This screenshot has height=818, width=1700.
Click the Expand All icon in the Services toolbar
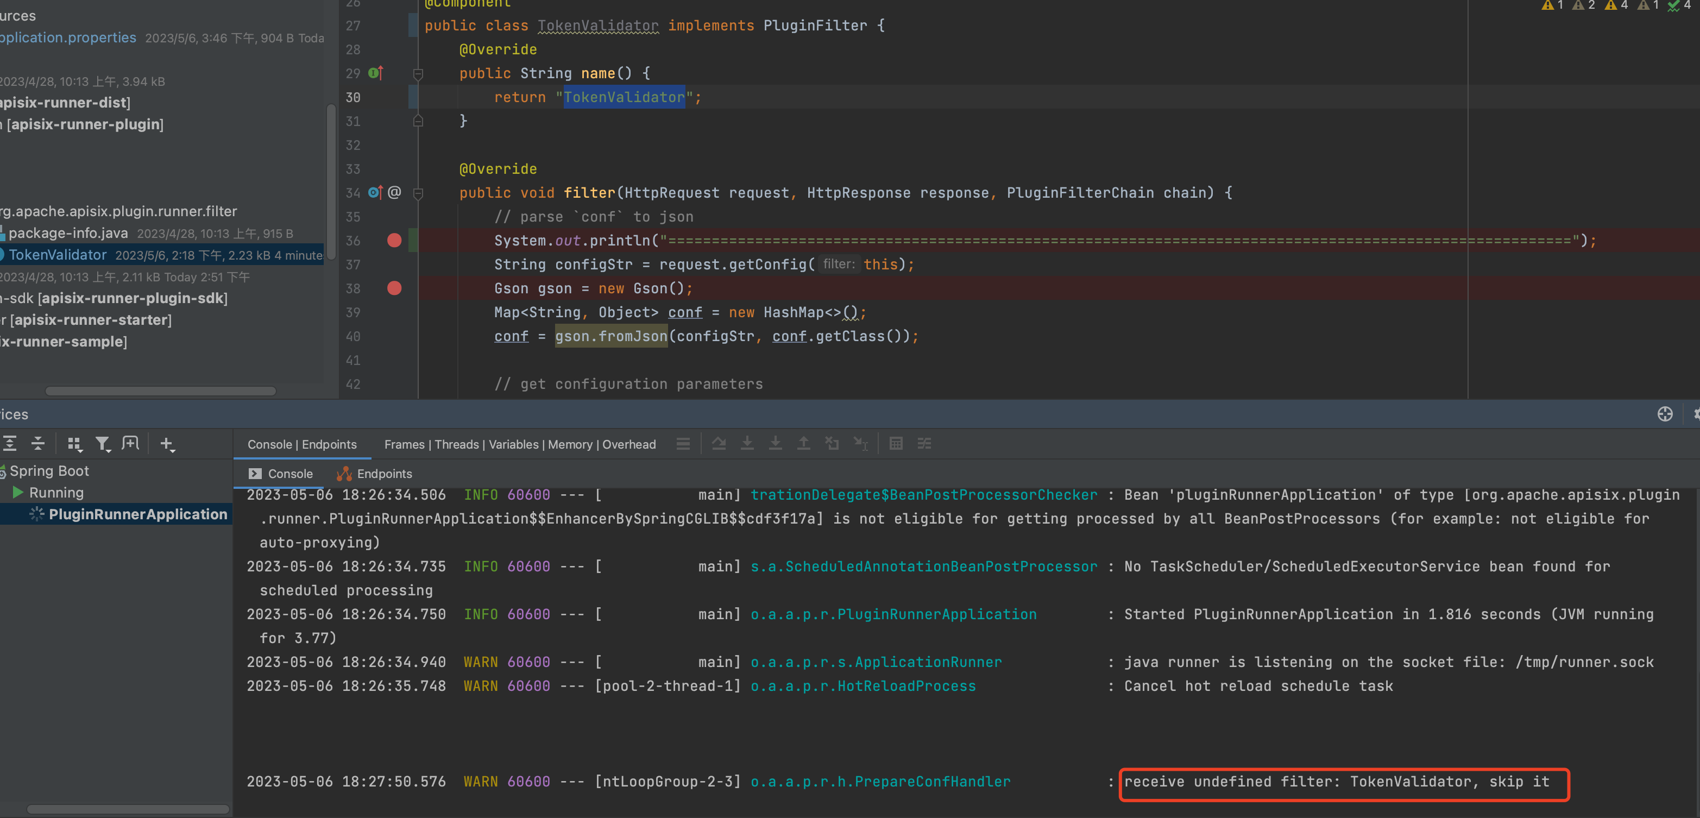point(10,444)
